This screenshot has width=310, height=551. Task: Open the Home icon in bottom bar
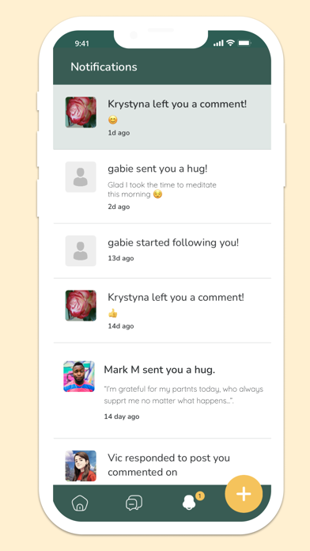[x=80, y=503]
